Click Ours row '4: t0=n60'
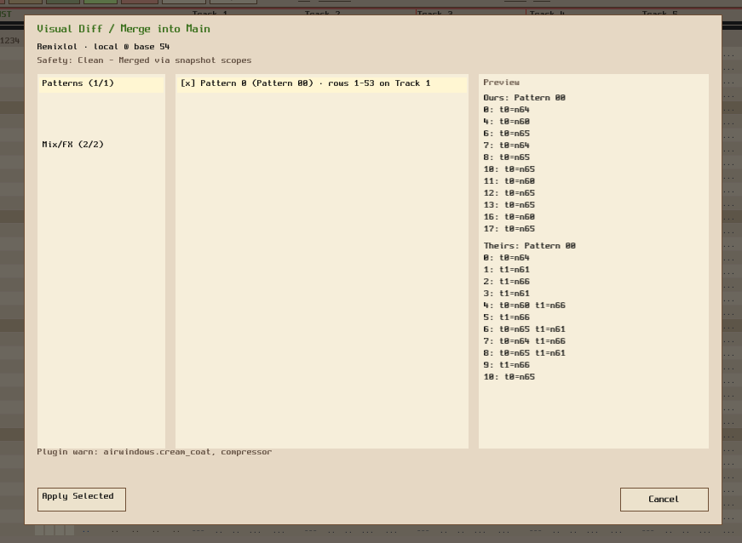 [x=506, y=122]
